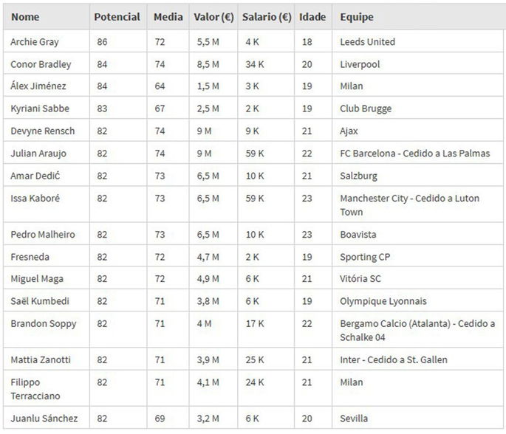506x434 pixels.
Task: Click the Issa Kaboré name cell
Action: (x=34, y=199)
